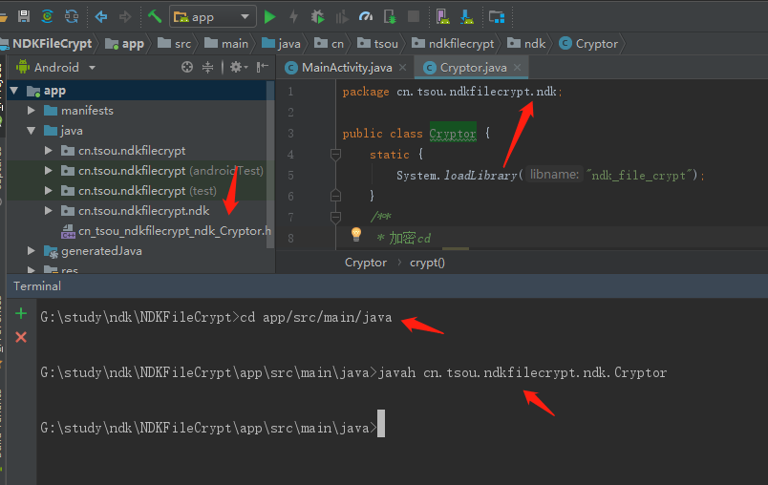The height and width of the screenshot is (485, 768).
Task: Select manifests folder label
Action: (x=87, y=111)
